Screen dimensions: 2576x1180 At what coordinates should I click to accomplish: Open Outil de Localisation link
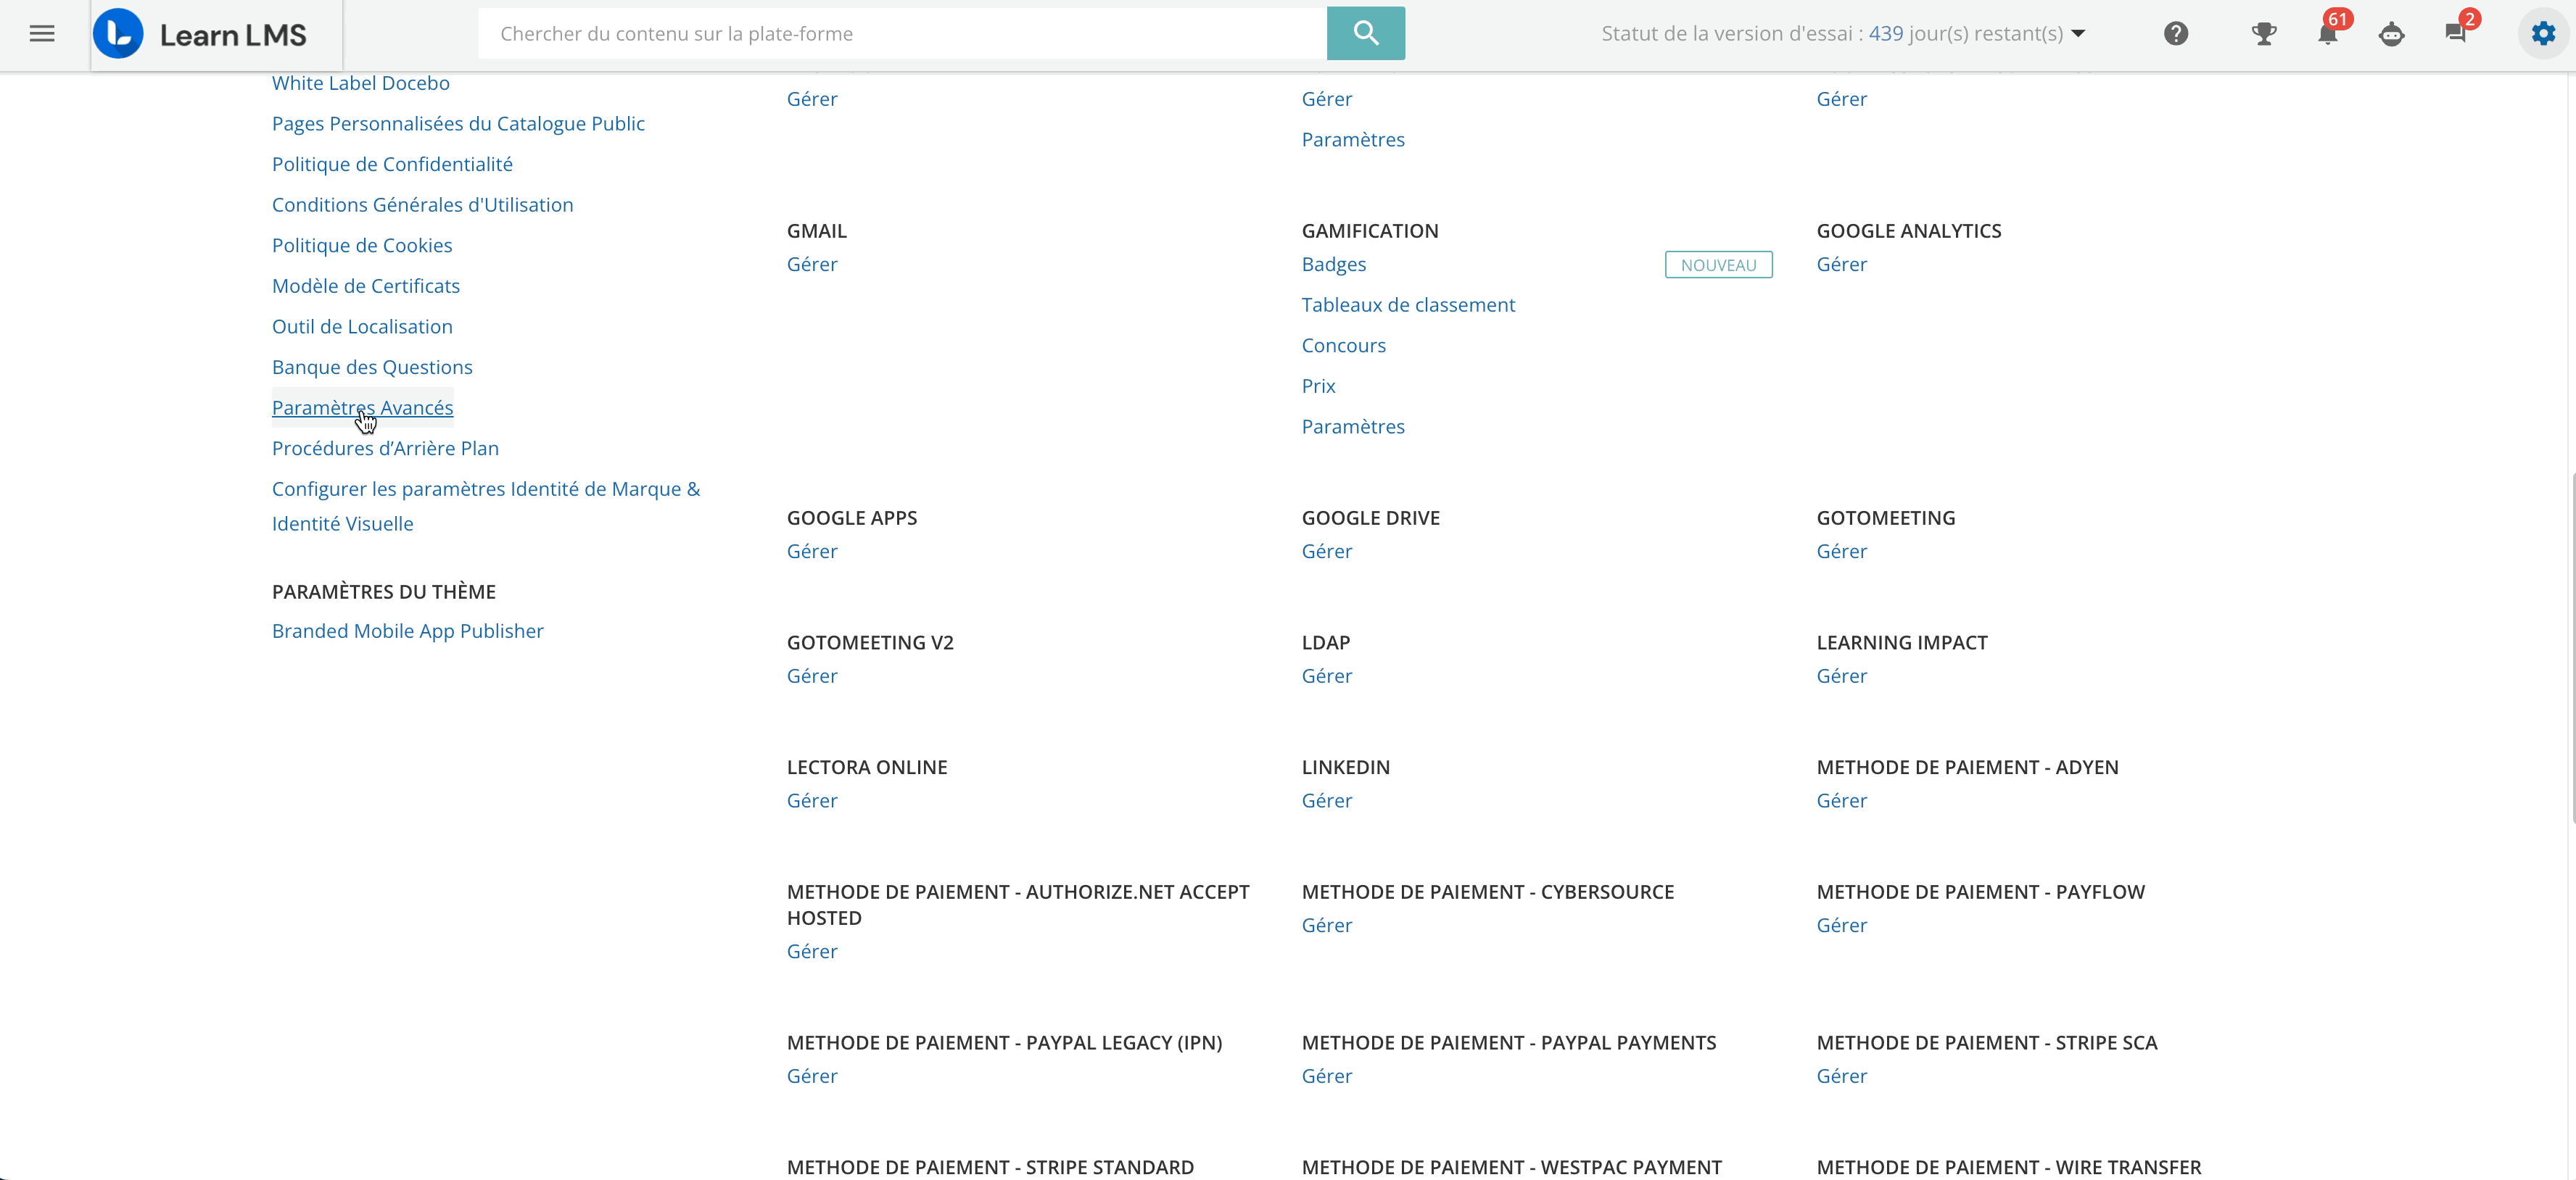(x=362, y=327)
